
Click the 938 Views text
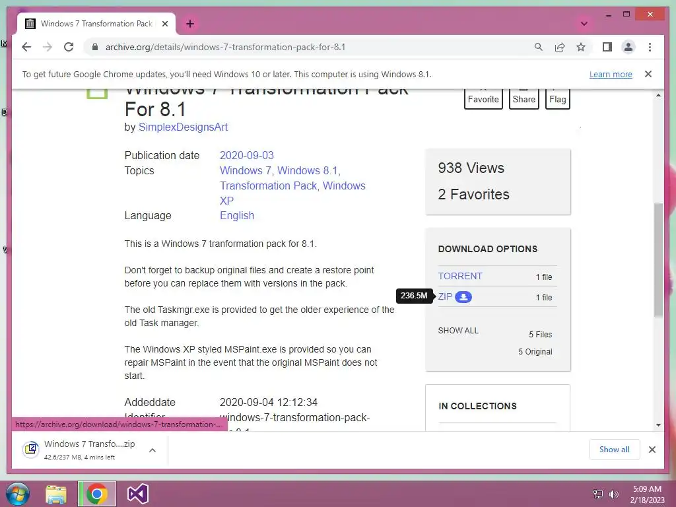point(471,168)
